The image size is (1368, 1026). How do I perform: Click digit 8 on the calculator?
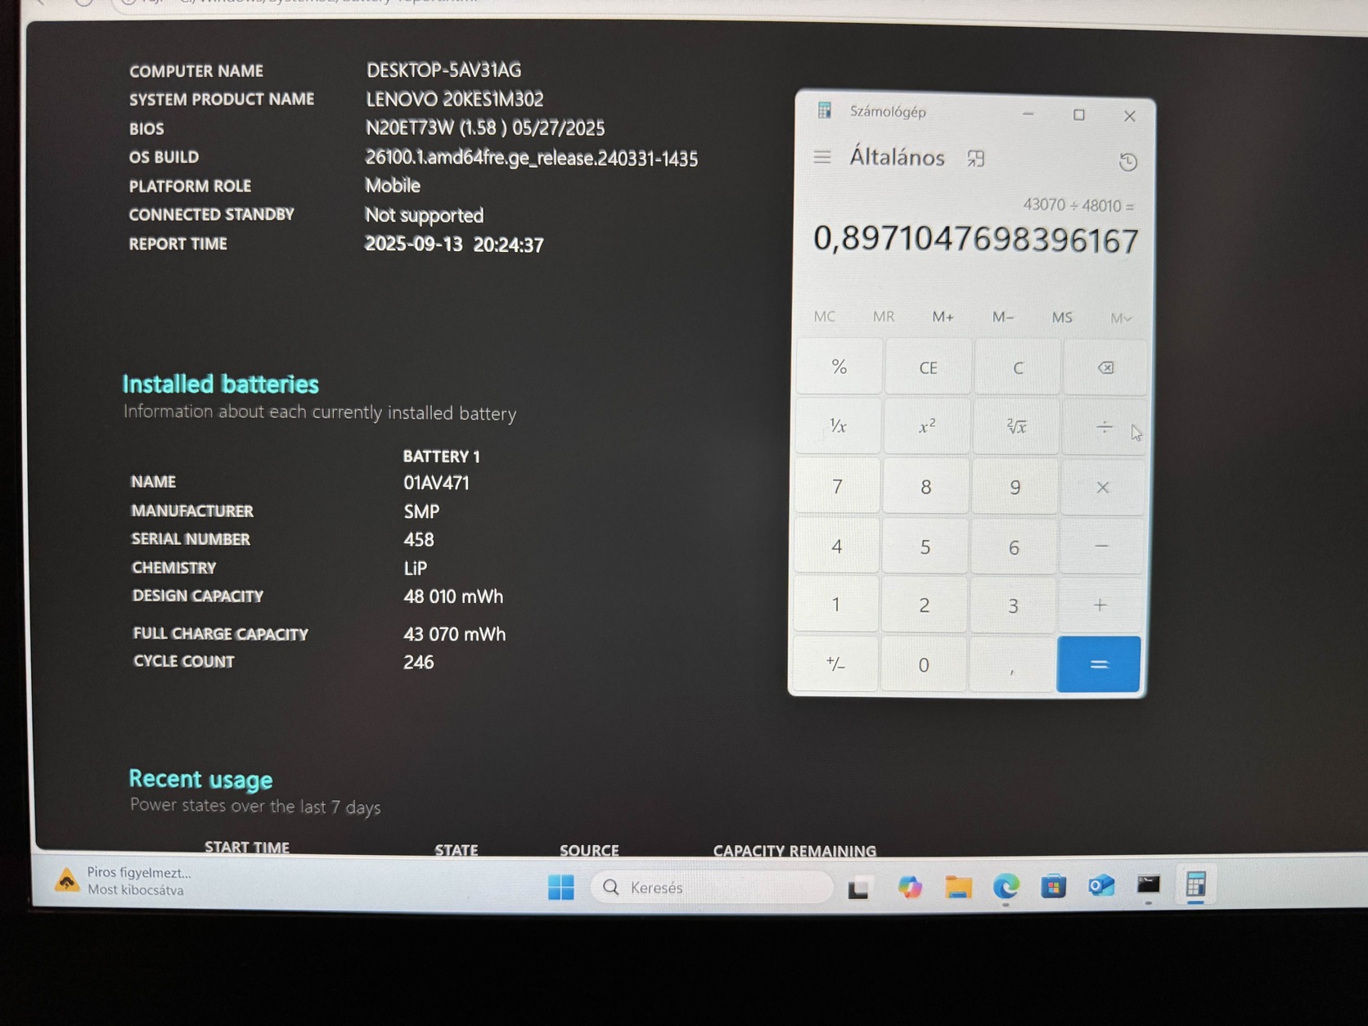point(925,487)
